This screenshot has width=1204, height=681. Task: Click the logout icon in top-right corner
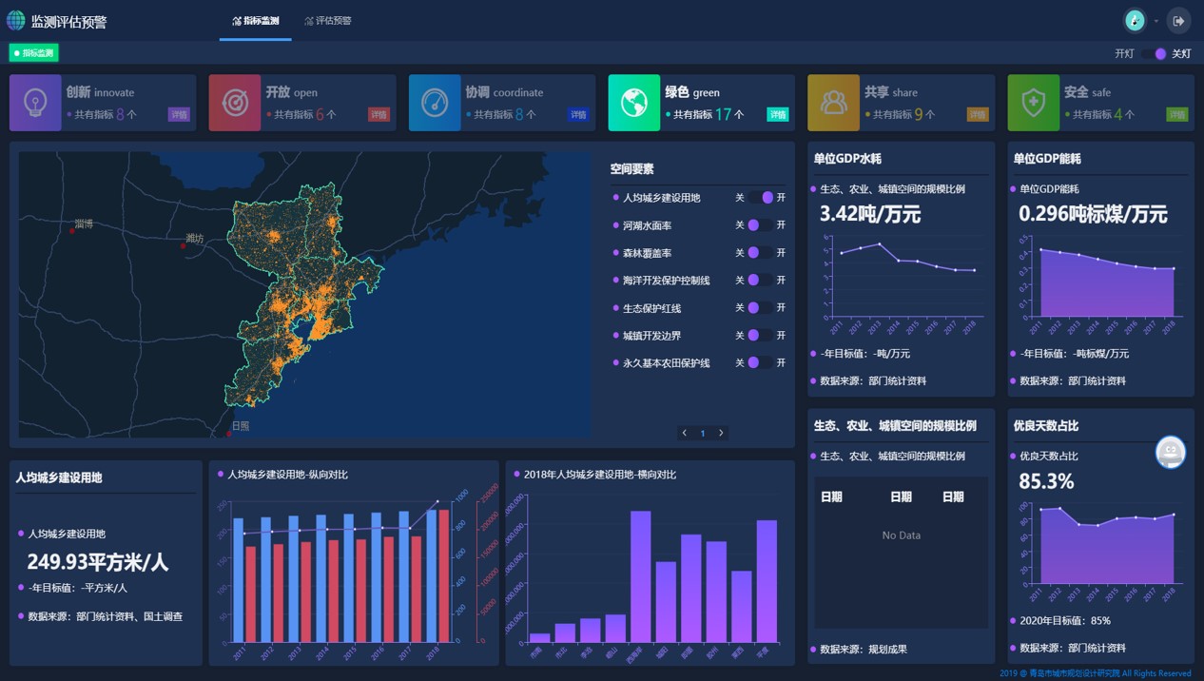coord(1178,20)
